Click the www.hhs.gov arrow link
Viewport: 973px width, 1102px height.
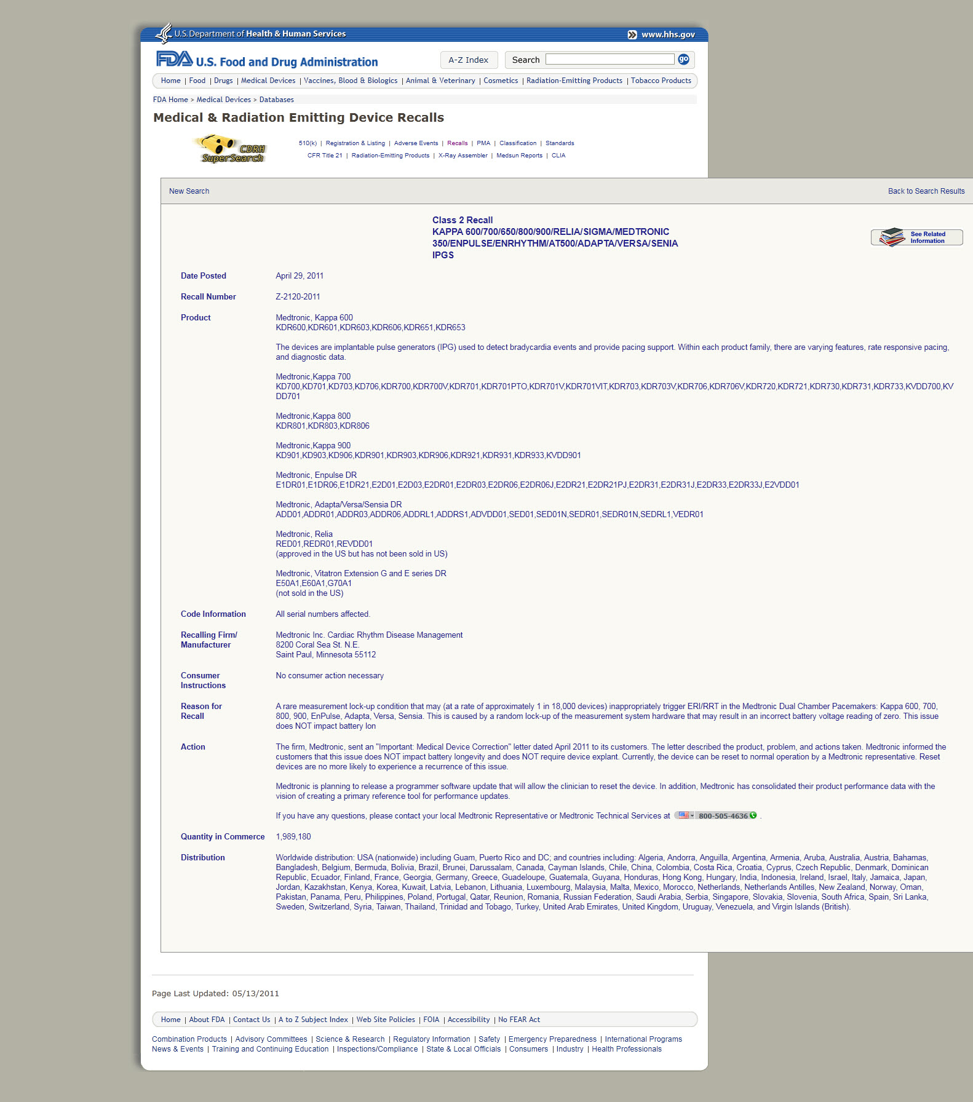[x=661, y=34]
